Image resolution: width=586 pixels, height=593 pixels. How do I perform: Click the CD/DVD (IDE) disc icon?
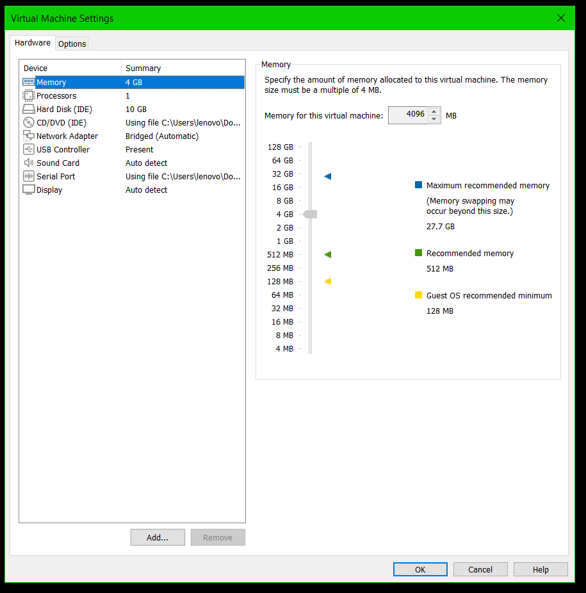(29, 122)
